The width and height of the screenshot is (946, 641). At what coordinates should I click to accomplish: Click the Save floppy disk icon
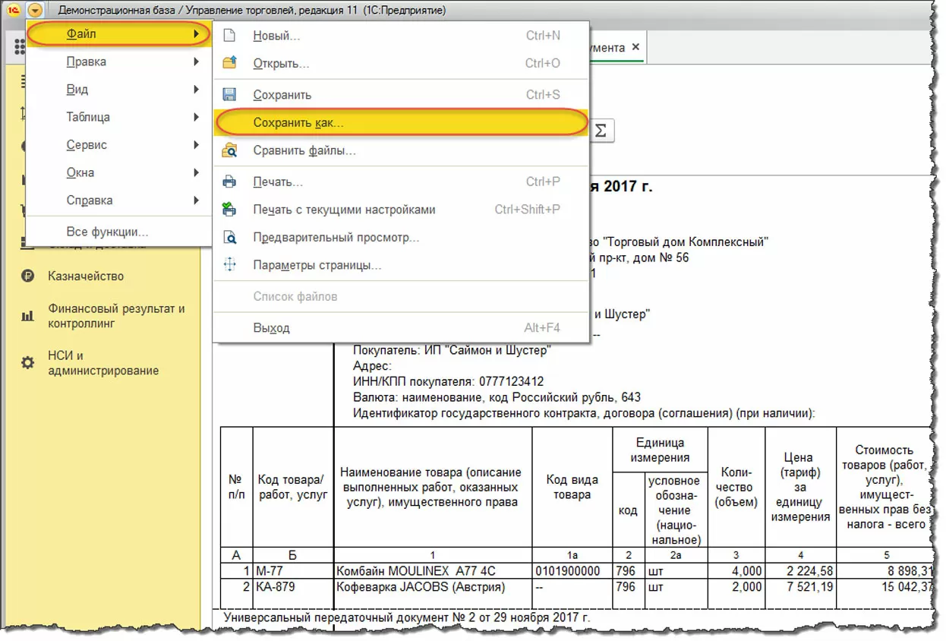tap(229, 95)
